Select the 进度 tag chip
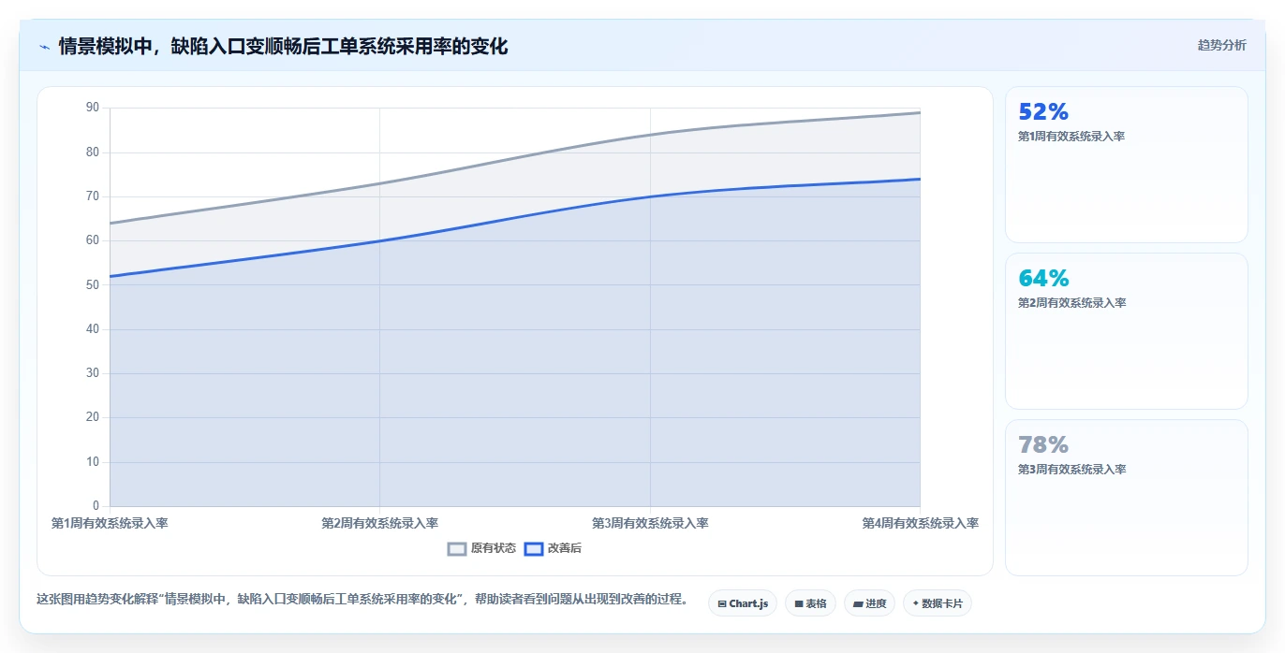Screen dimensions: 1285x653 click(869, 603)
